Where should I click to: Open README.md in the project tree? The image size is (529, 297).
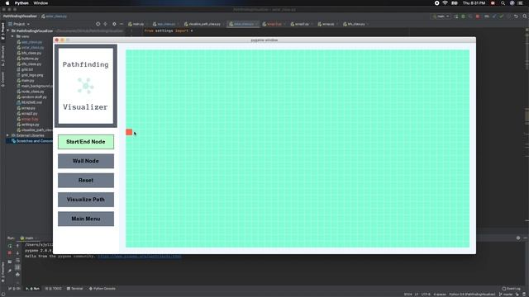[30, 102]
